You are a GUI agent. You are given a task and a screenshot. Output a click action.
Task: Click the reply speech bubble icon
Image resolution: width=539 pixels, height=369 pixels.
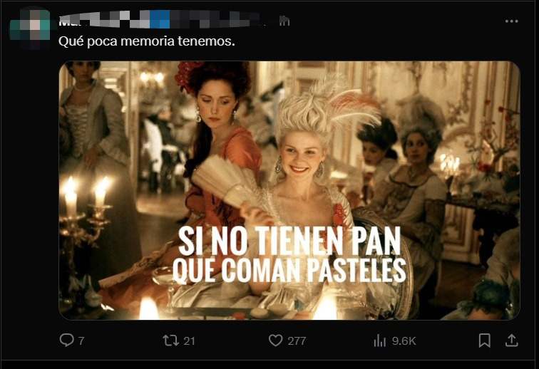click(66, 340)
